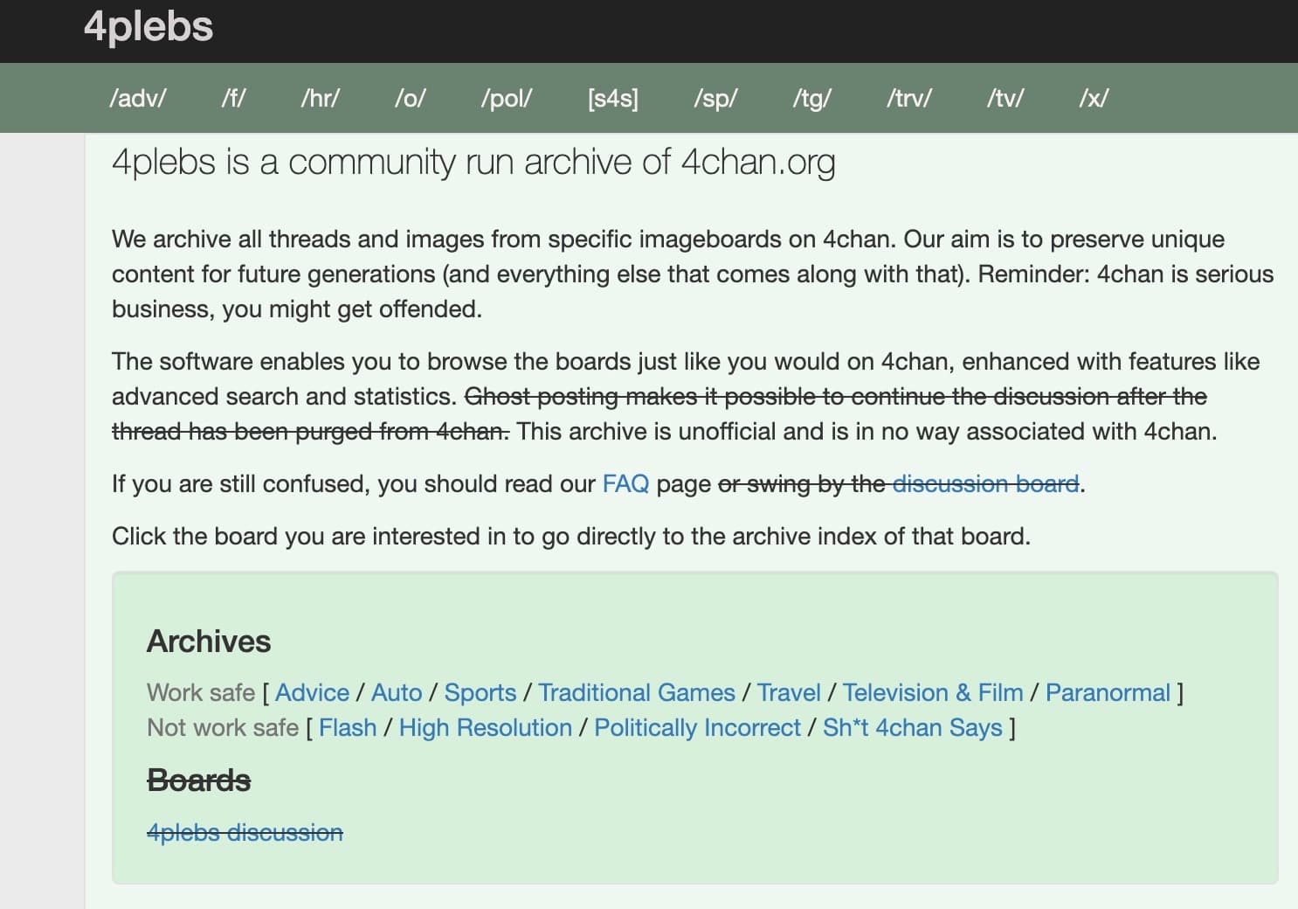This screenshot has height=909, width=1298.
Task: Open the /pol/ board nav link
Action: coord(507,98)
